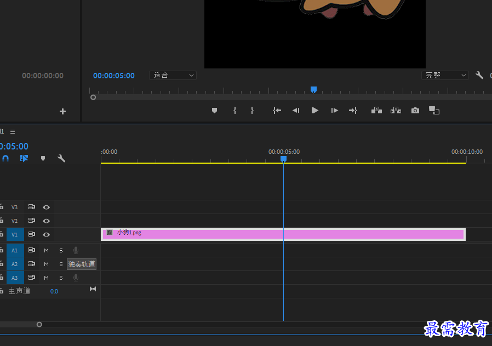The image size is (492, 346).
Task: Toggle sync lock on V3 track
Action: tap(32, 207)
